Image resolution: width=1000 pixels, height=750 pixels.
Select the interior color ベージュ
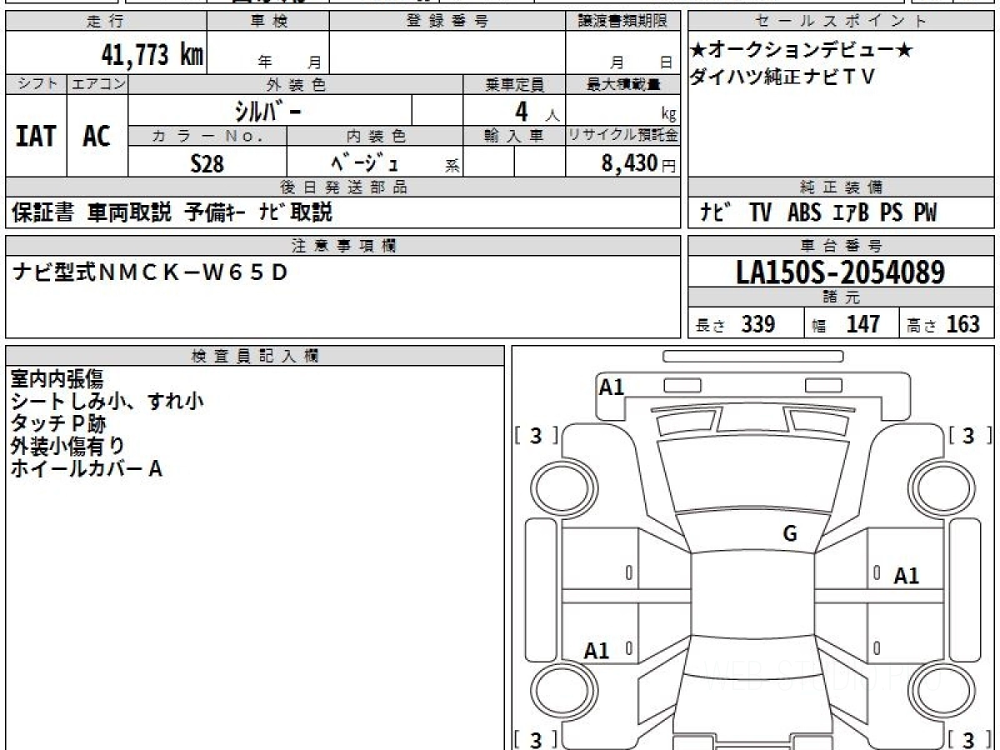(364, 163)
